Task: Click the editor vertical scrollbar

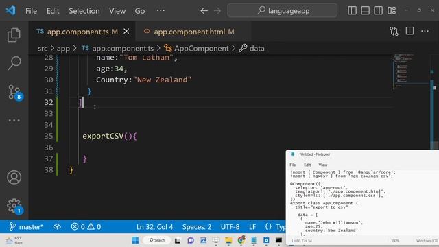Action: click(x=434, y=102)
